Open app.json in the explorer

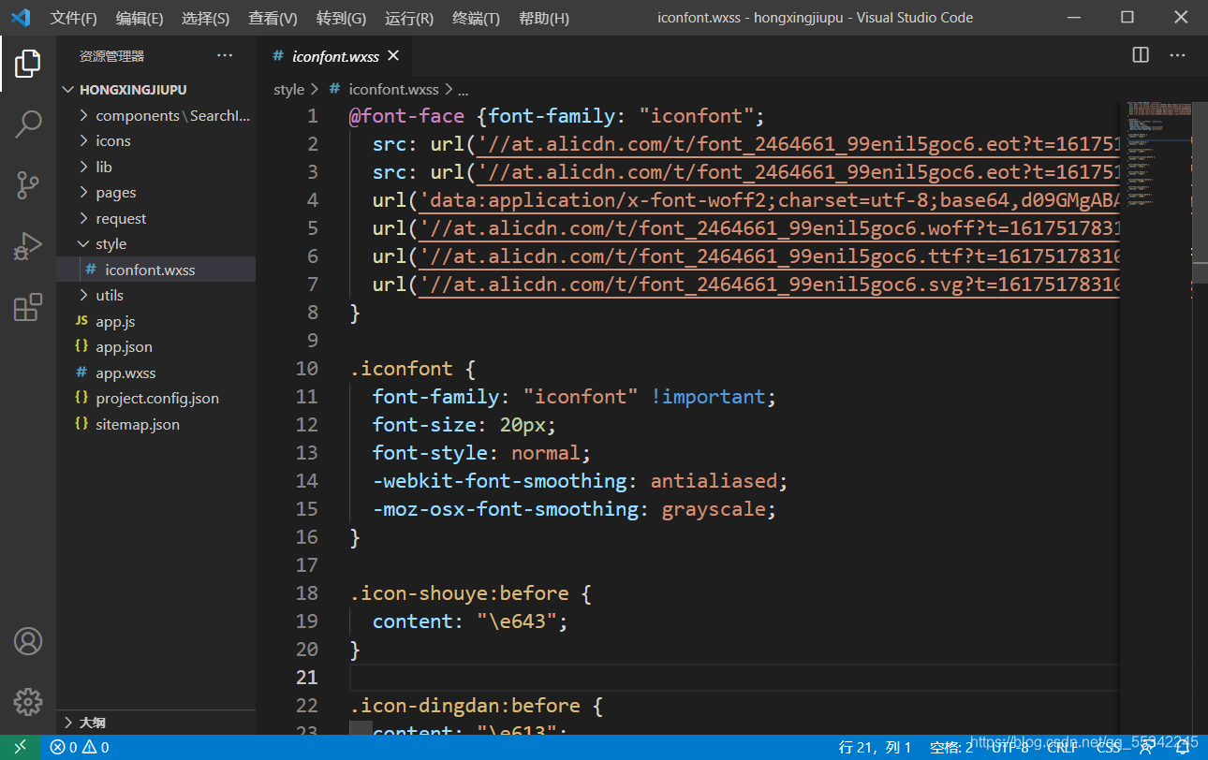point(155,347)
